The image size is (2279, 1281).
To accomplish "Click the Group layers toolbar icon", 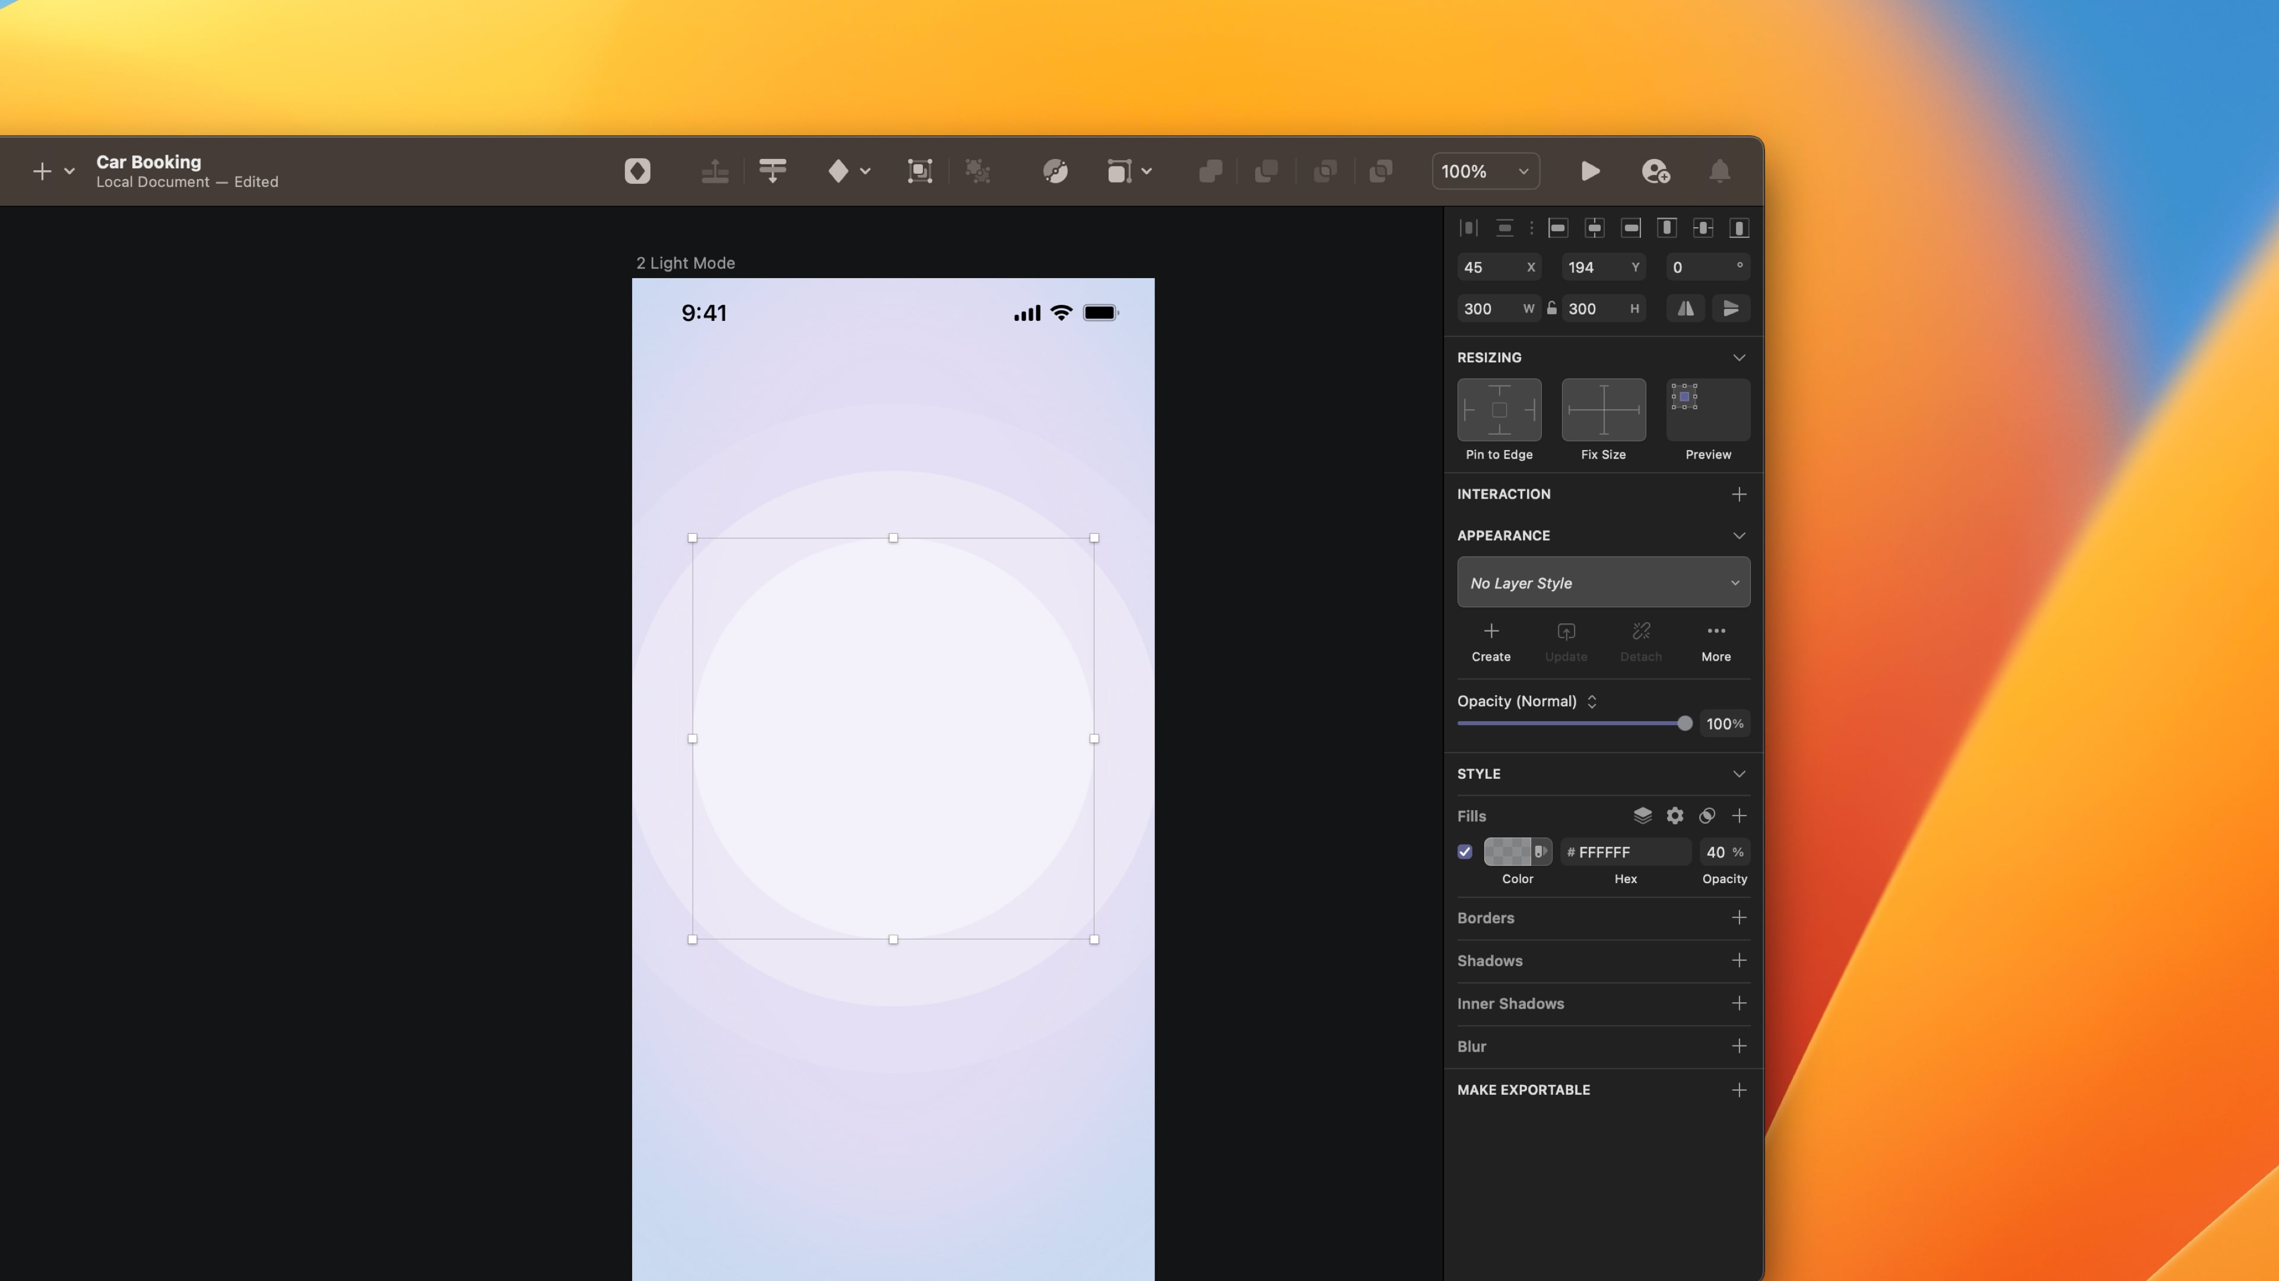I will [x=919, y=171].
